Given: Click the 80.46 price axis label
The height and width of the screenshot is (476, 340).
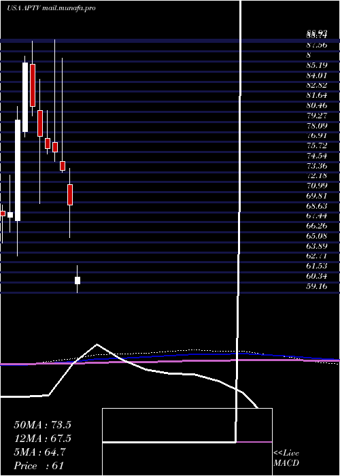Looking at the screenshot, I should 317,105.
